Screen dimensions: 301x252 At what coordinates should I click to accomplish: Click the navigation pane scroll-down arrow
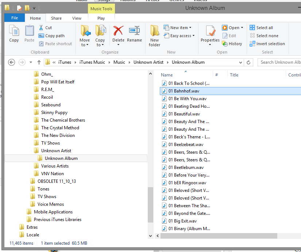tap(150, 236)
